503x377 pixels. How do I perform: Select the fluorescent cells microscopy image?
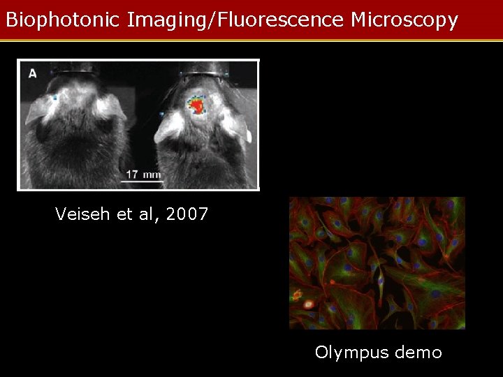tap(377, 263)
